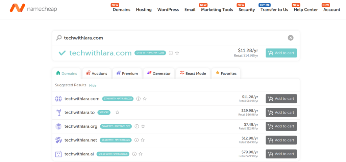
Task: Click the cocktail icon for techwithlara.to
Action: pos(58,112)
